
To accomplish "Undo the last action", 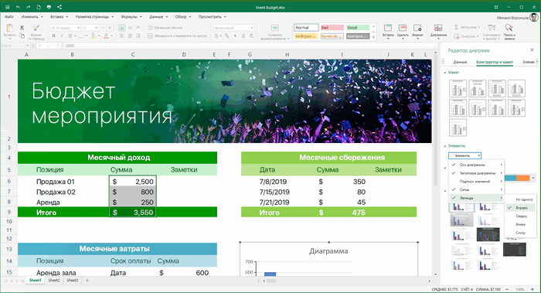I will point(18,7).
